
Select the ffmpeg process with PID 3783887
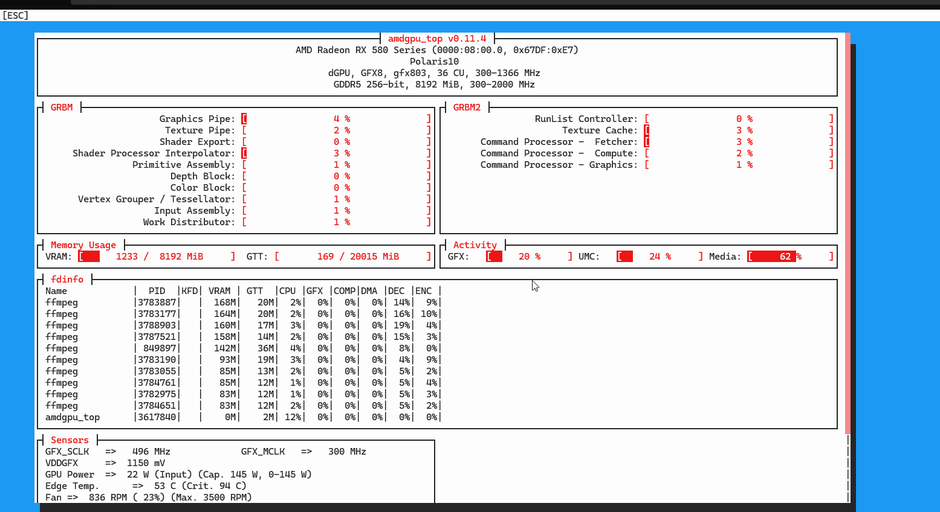click(243, 302)
